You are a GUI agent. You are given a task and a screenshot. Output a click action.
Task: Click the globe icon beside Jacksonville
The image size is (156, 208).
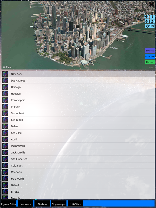[x=5, y=152]
